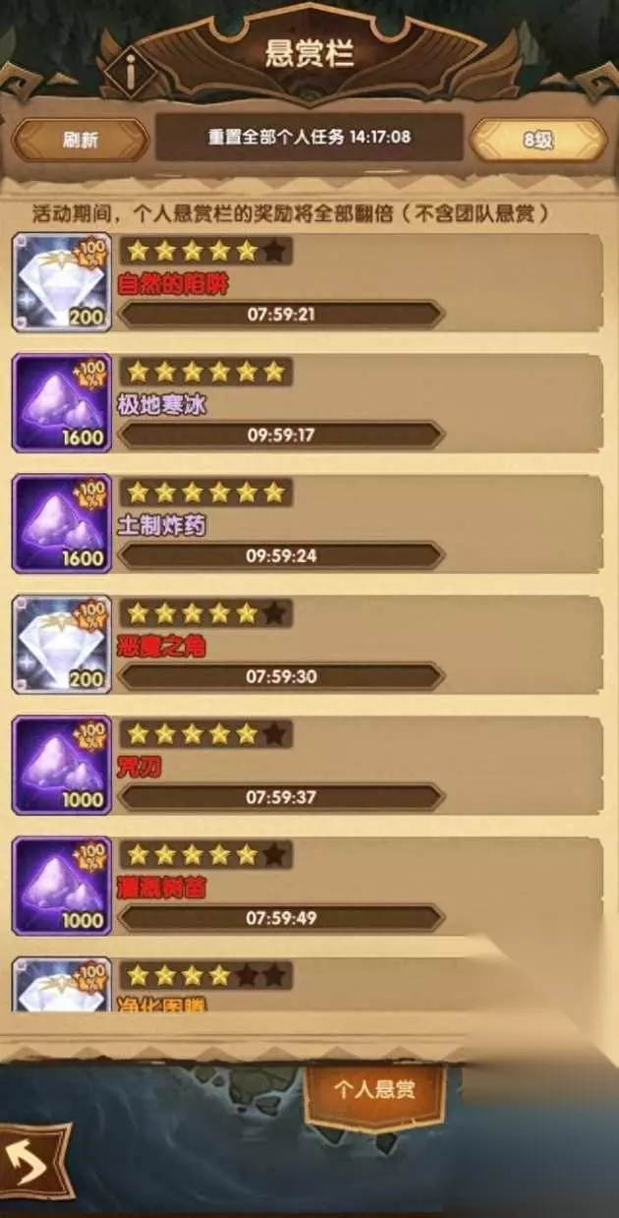Viewport: 619px width, 1218px height.
Task: Select the purple dust reward for 土制炸药
Action: click(x=61, y=525)
